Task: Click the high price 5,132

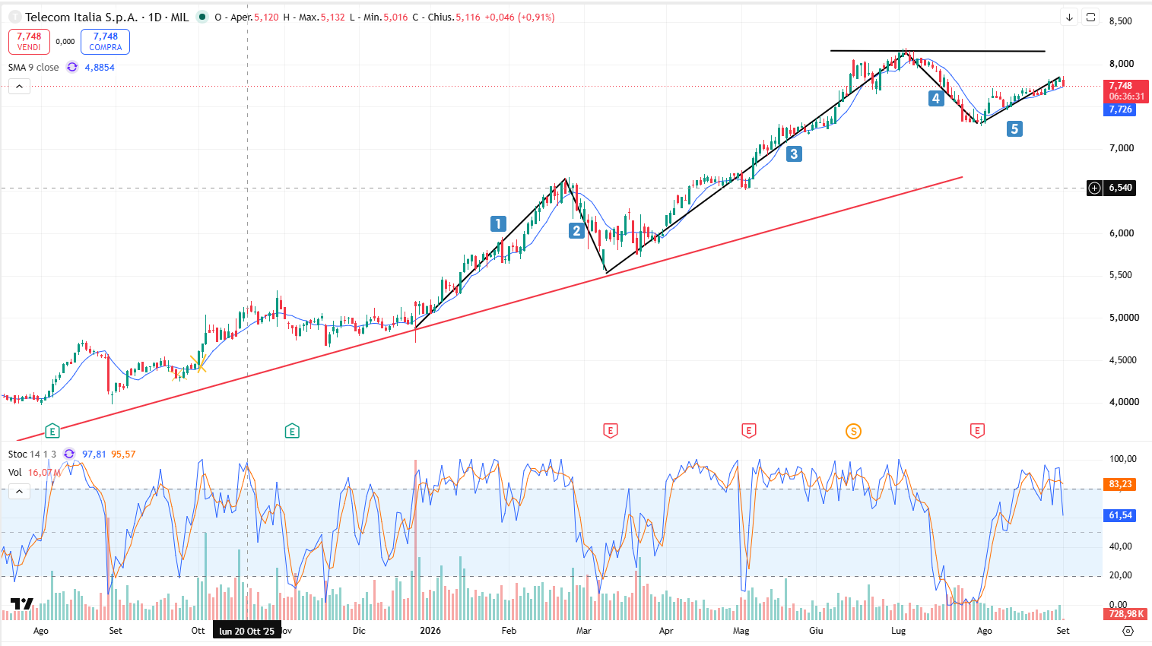Action: 332,17
